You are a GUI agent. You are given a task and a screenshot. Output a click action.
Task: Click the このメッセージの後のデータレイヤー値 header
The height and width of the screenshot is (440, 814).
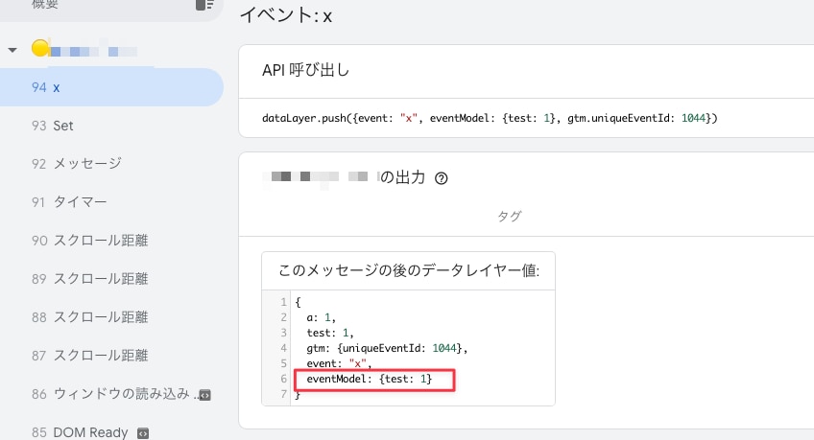[x=409, y=270]
